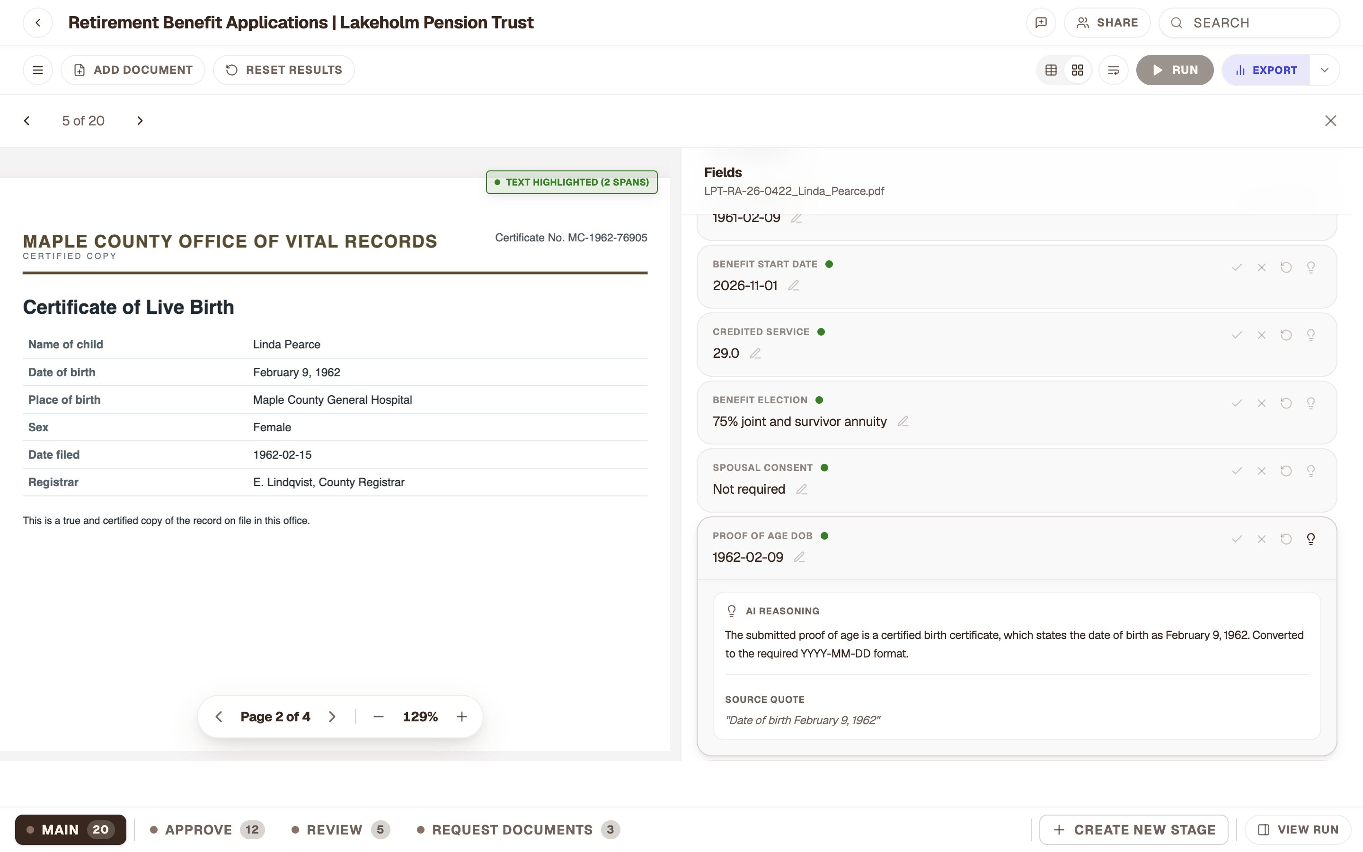Viewport: 1363px width, 852px height.
Task: Click Reset Results
Action: click(284, 70)
